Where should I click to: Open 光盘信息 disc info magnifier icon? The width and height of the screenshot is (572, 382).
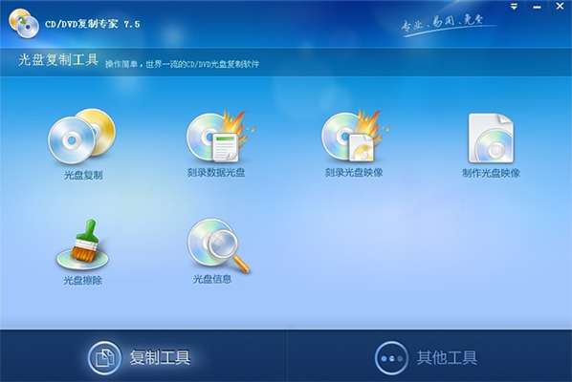click(218, 245)
